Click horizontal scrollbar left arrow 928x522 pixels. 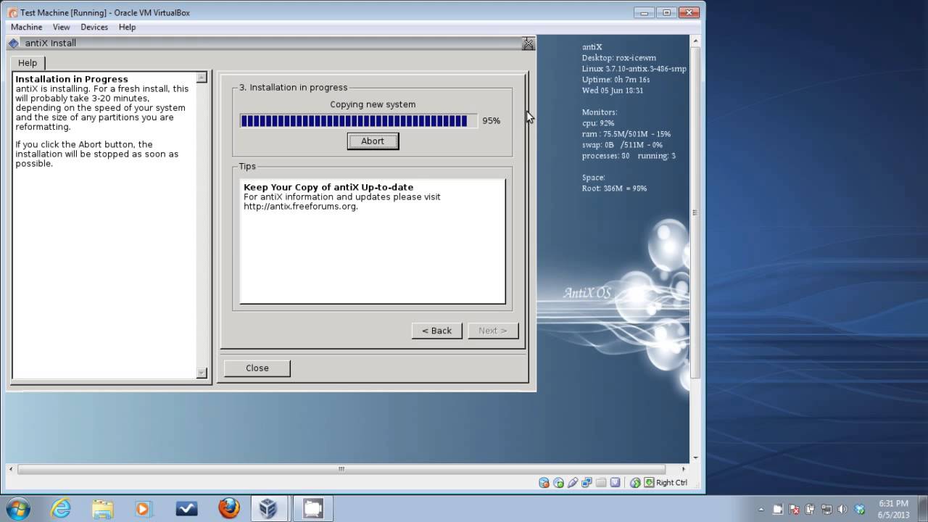coord(12,469)
